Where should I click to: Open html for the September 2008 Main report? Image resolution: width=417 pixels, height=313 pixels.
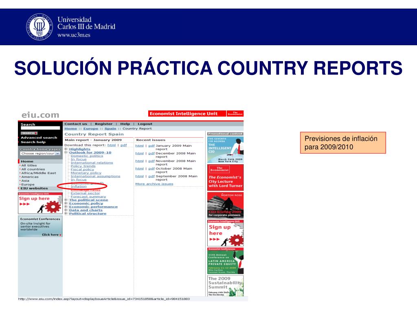139,176
